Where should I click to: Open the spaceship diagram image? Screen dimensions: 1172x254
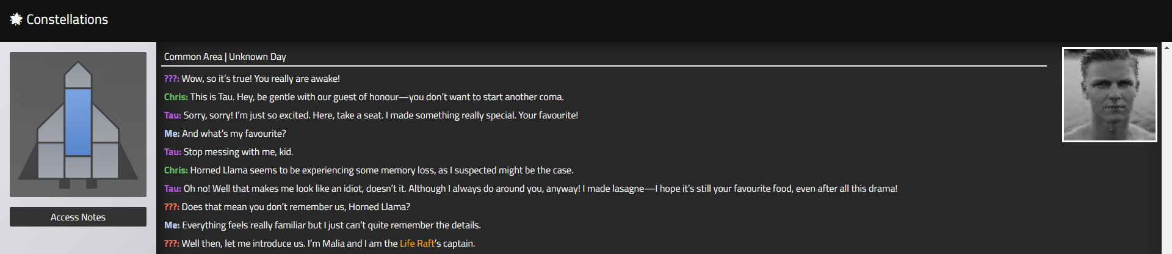pos(78,125)
